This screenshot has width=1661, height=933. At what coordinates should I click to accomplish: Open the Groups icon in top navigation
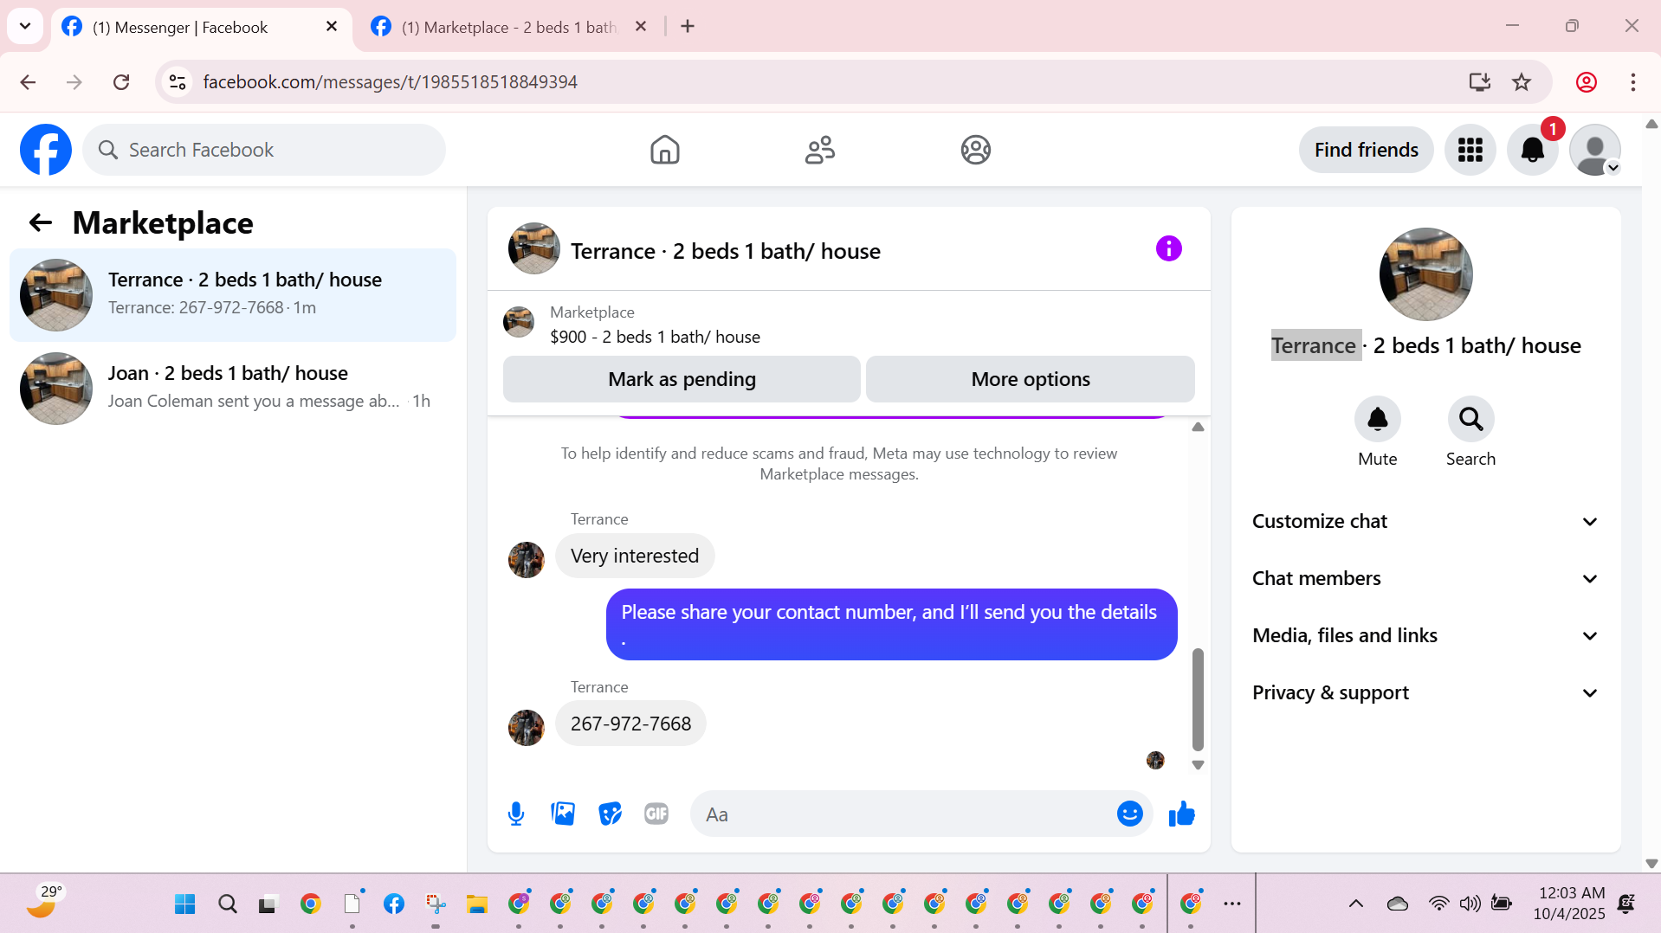click(975, 150)
